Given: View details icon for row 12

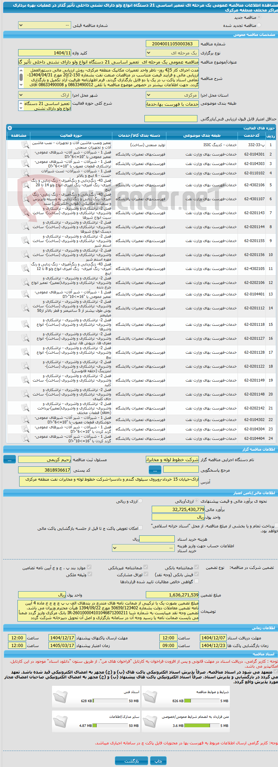Looking at the screenshot, I should click(x=25, y=283).
